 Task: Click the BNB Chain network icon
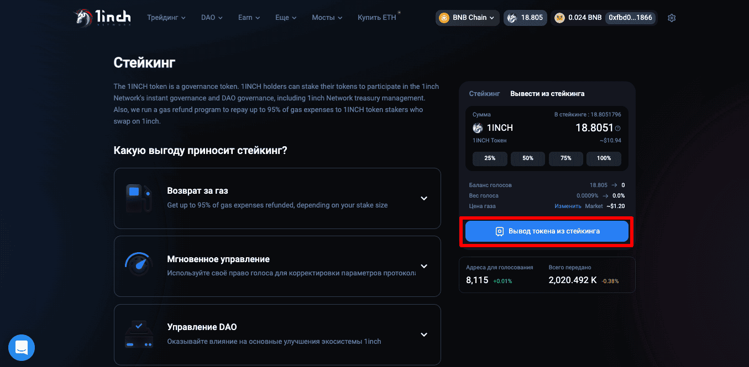(444, 18)
